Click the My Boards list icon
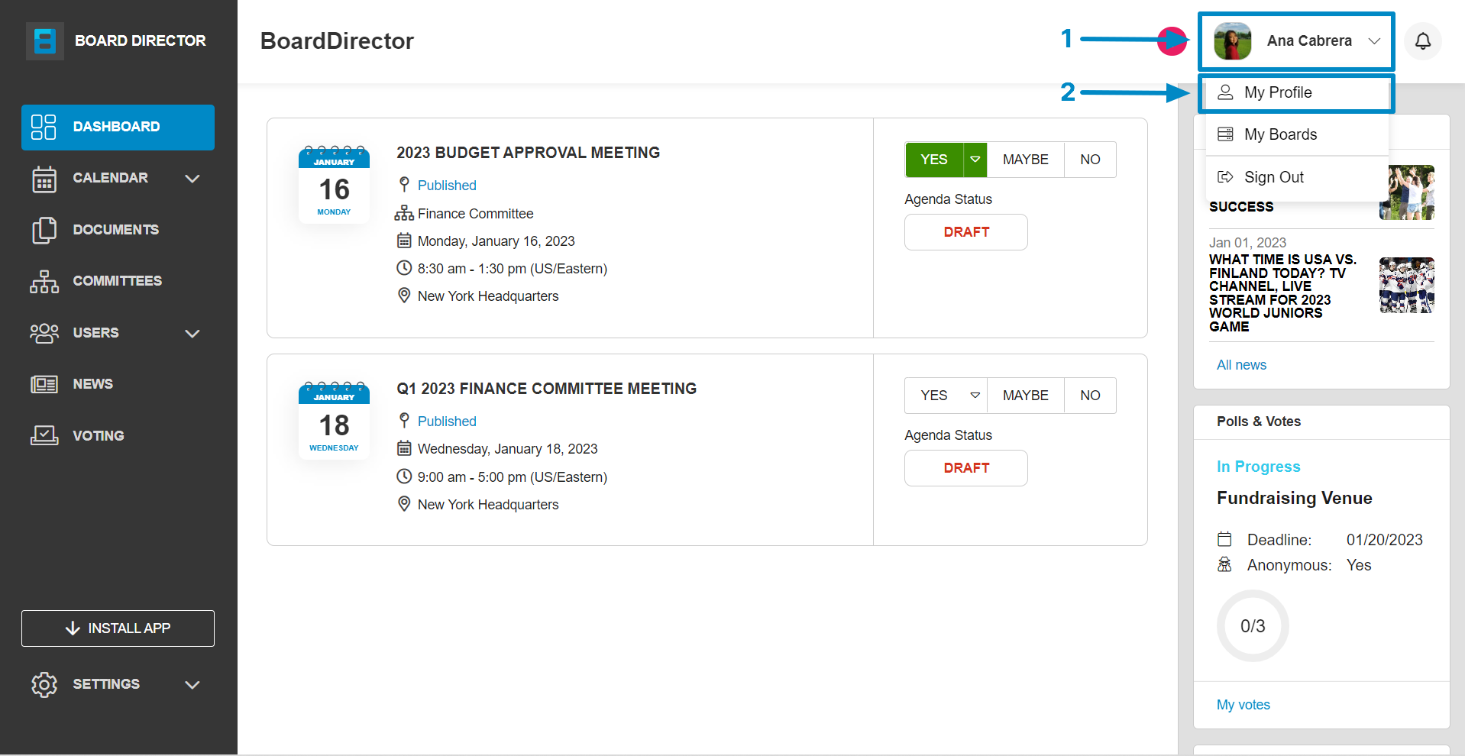Viewport: 1465px width, 756px height. coord(1225,134)
